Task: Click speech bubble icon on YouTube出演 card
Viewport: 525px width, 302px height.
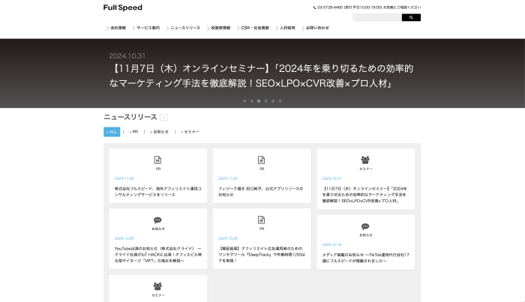Action: (157, 220)
